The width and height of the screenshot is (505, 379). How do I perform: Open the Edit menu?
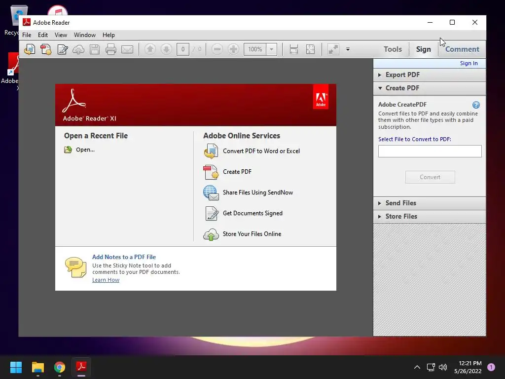coord(43,35)
